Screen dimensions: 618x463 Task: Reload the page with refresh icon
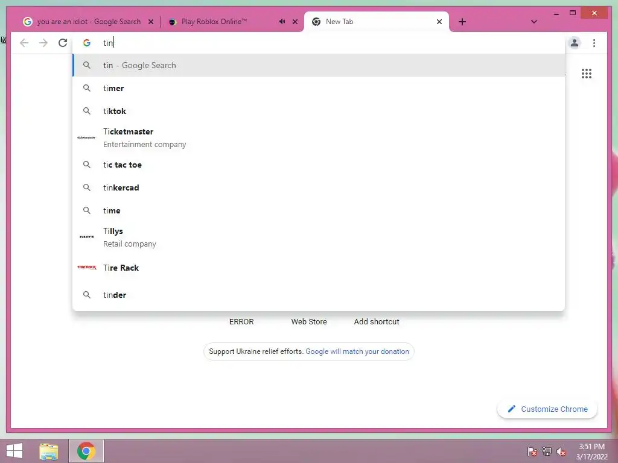pyautogui.click(x=63, y=43)
